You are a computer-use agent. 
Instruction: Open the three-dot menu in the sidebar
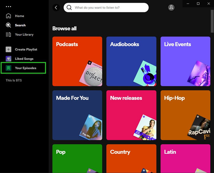tap(9, 7)
